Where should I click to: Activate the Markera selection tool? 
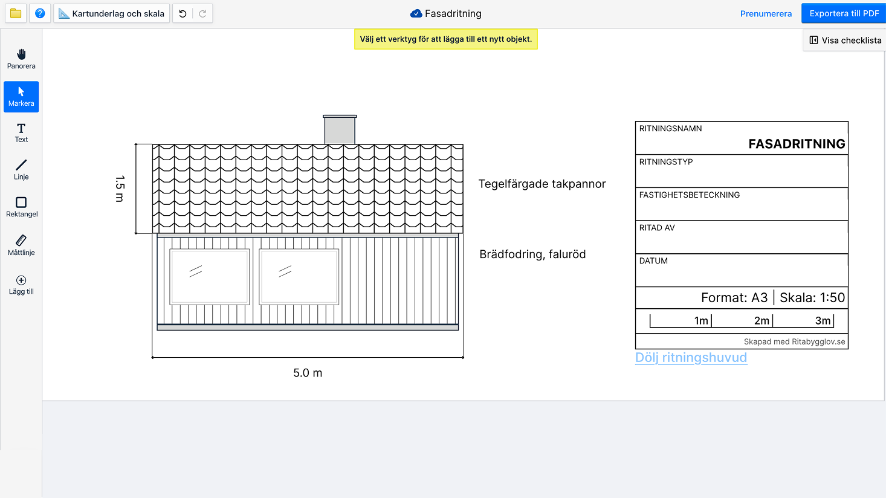(x=21, y=97)
